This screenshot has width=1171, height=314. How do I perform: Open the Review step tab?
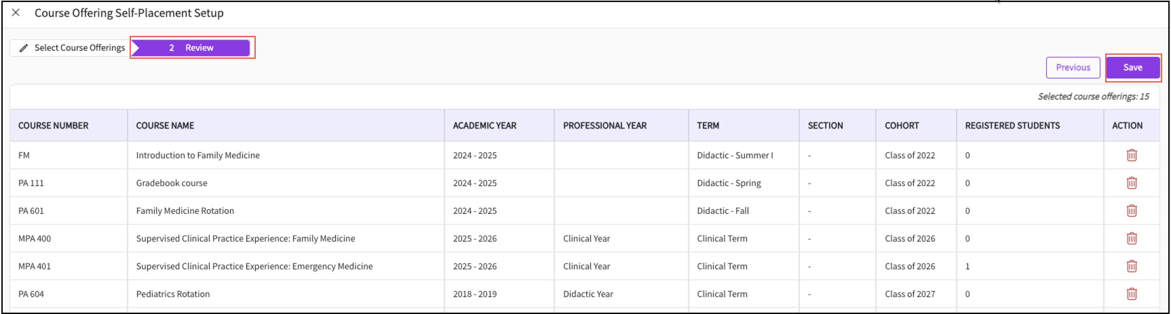pos(191,48)
